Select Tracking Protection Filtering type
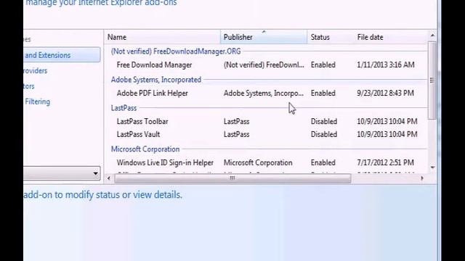Viewport: 465px width, 261px height. (x=37, y=101)
